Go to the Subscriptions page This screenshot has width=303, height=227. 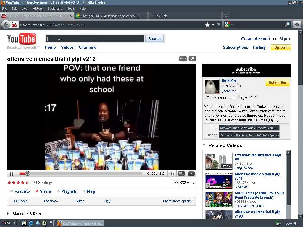click(235, 47)
